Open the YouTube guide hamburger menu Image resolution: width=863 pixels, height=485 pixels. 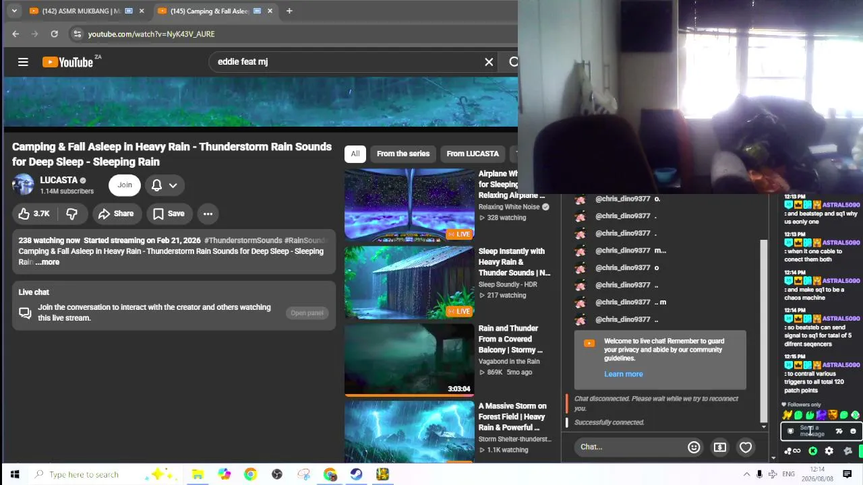[x=23, y=62]
